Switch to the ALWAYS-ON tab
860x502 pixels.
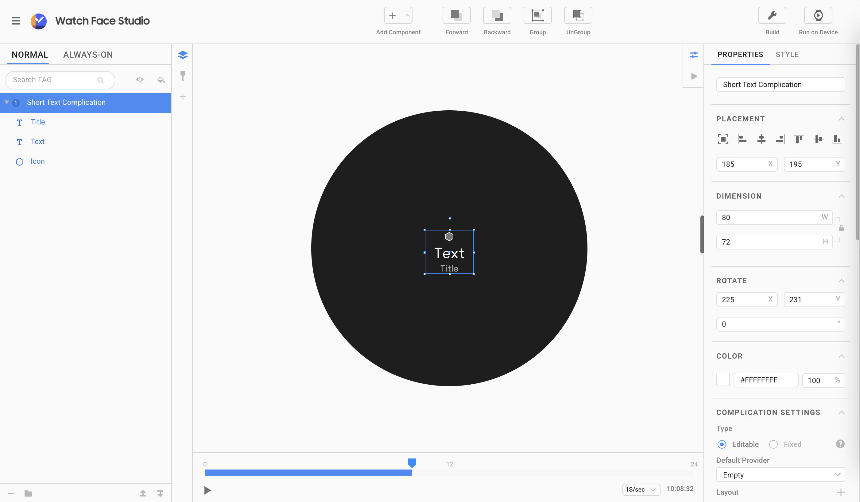tap(88, 55)
